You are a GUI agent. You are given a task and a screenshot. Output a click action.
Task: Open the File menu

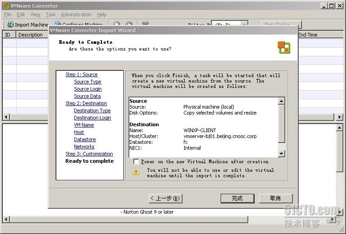8,14
